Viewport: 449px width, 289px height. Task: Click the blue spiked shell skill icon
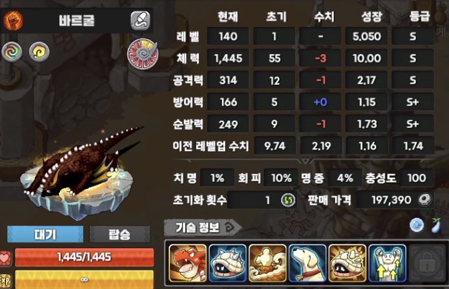click(x=228, y=263)
